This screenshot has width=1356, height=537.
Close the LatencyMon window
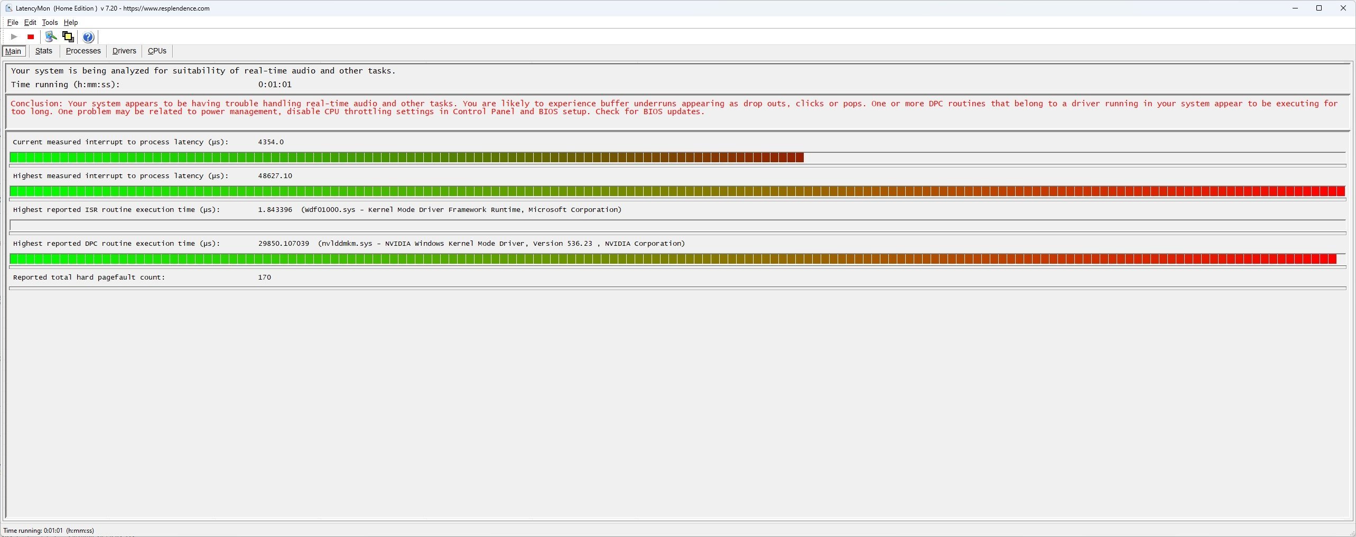tap(1343, 8)
